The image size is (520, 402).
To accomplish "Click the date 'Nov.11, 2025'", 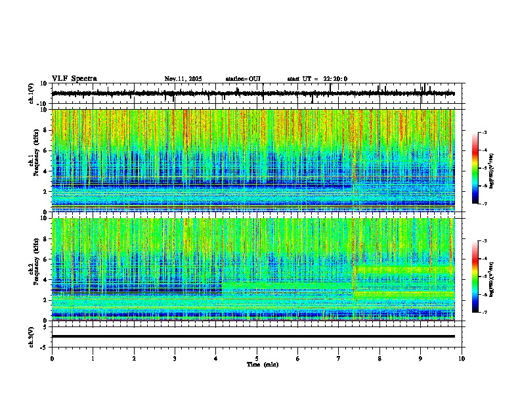I will point(183,79).
